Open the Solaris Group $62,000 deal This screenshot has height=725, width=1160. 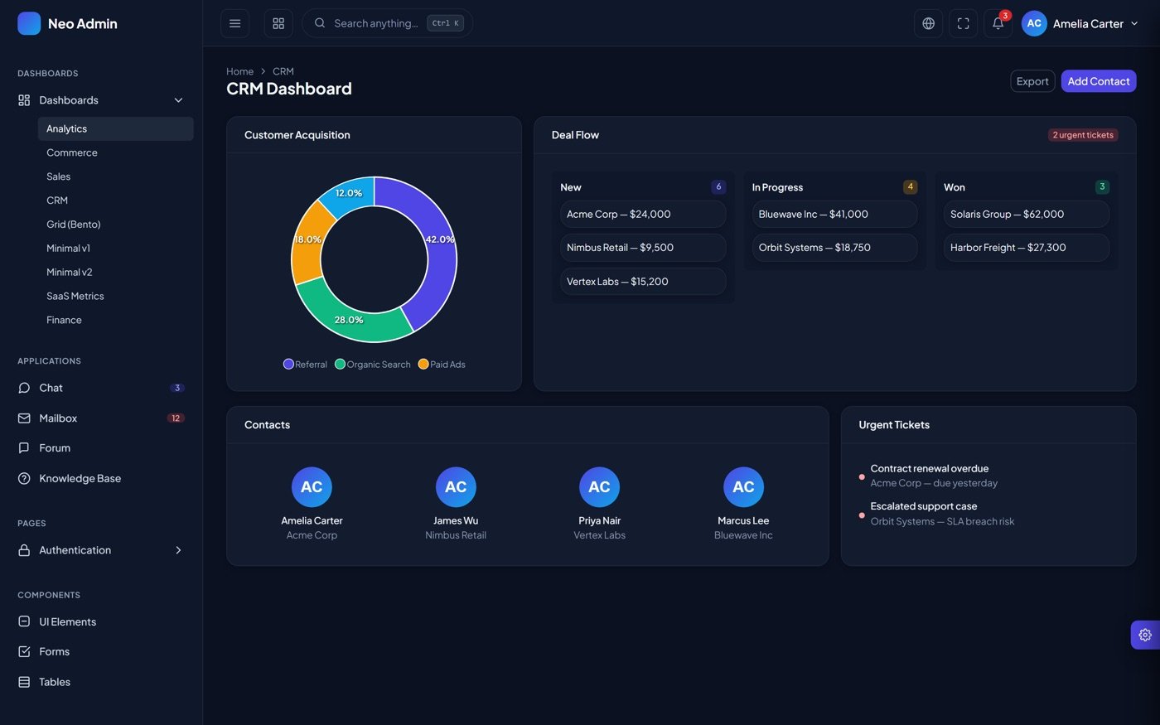1027,214
